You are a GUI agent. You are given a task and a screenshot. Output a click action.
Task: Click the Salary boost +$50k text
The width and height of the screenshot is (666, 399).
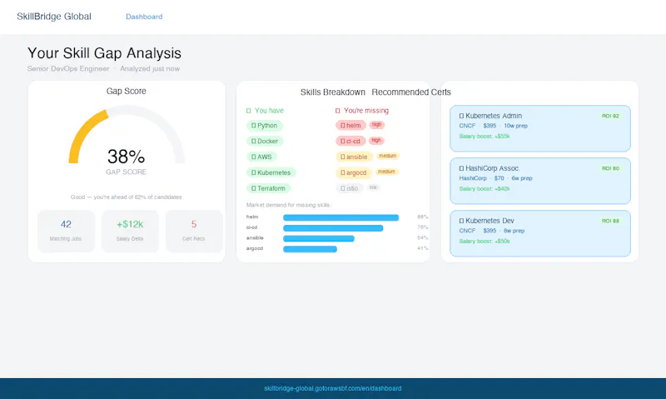point(485,242)
